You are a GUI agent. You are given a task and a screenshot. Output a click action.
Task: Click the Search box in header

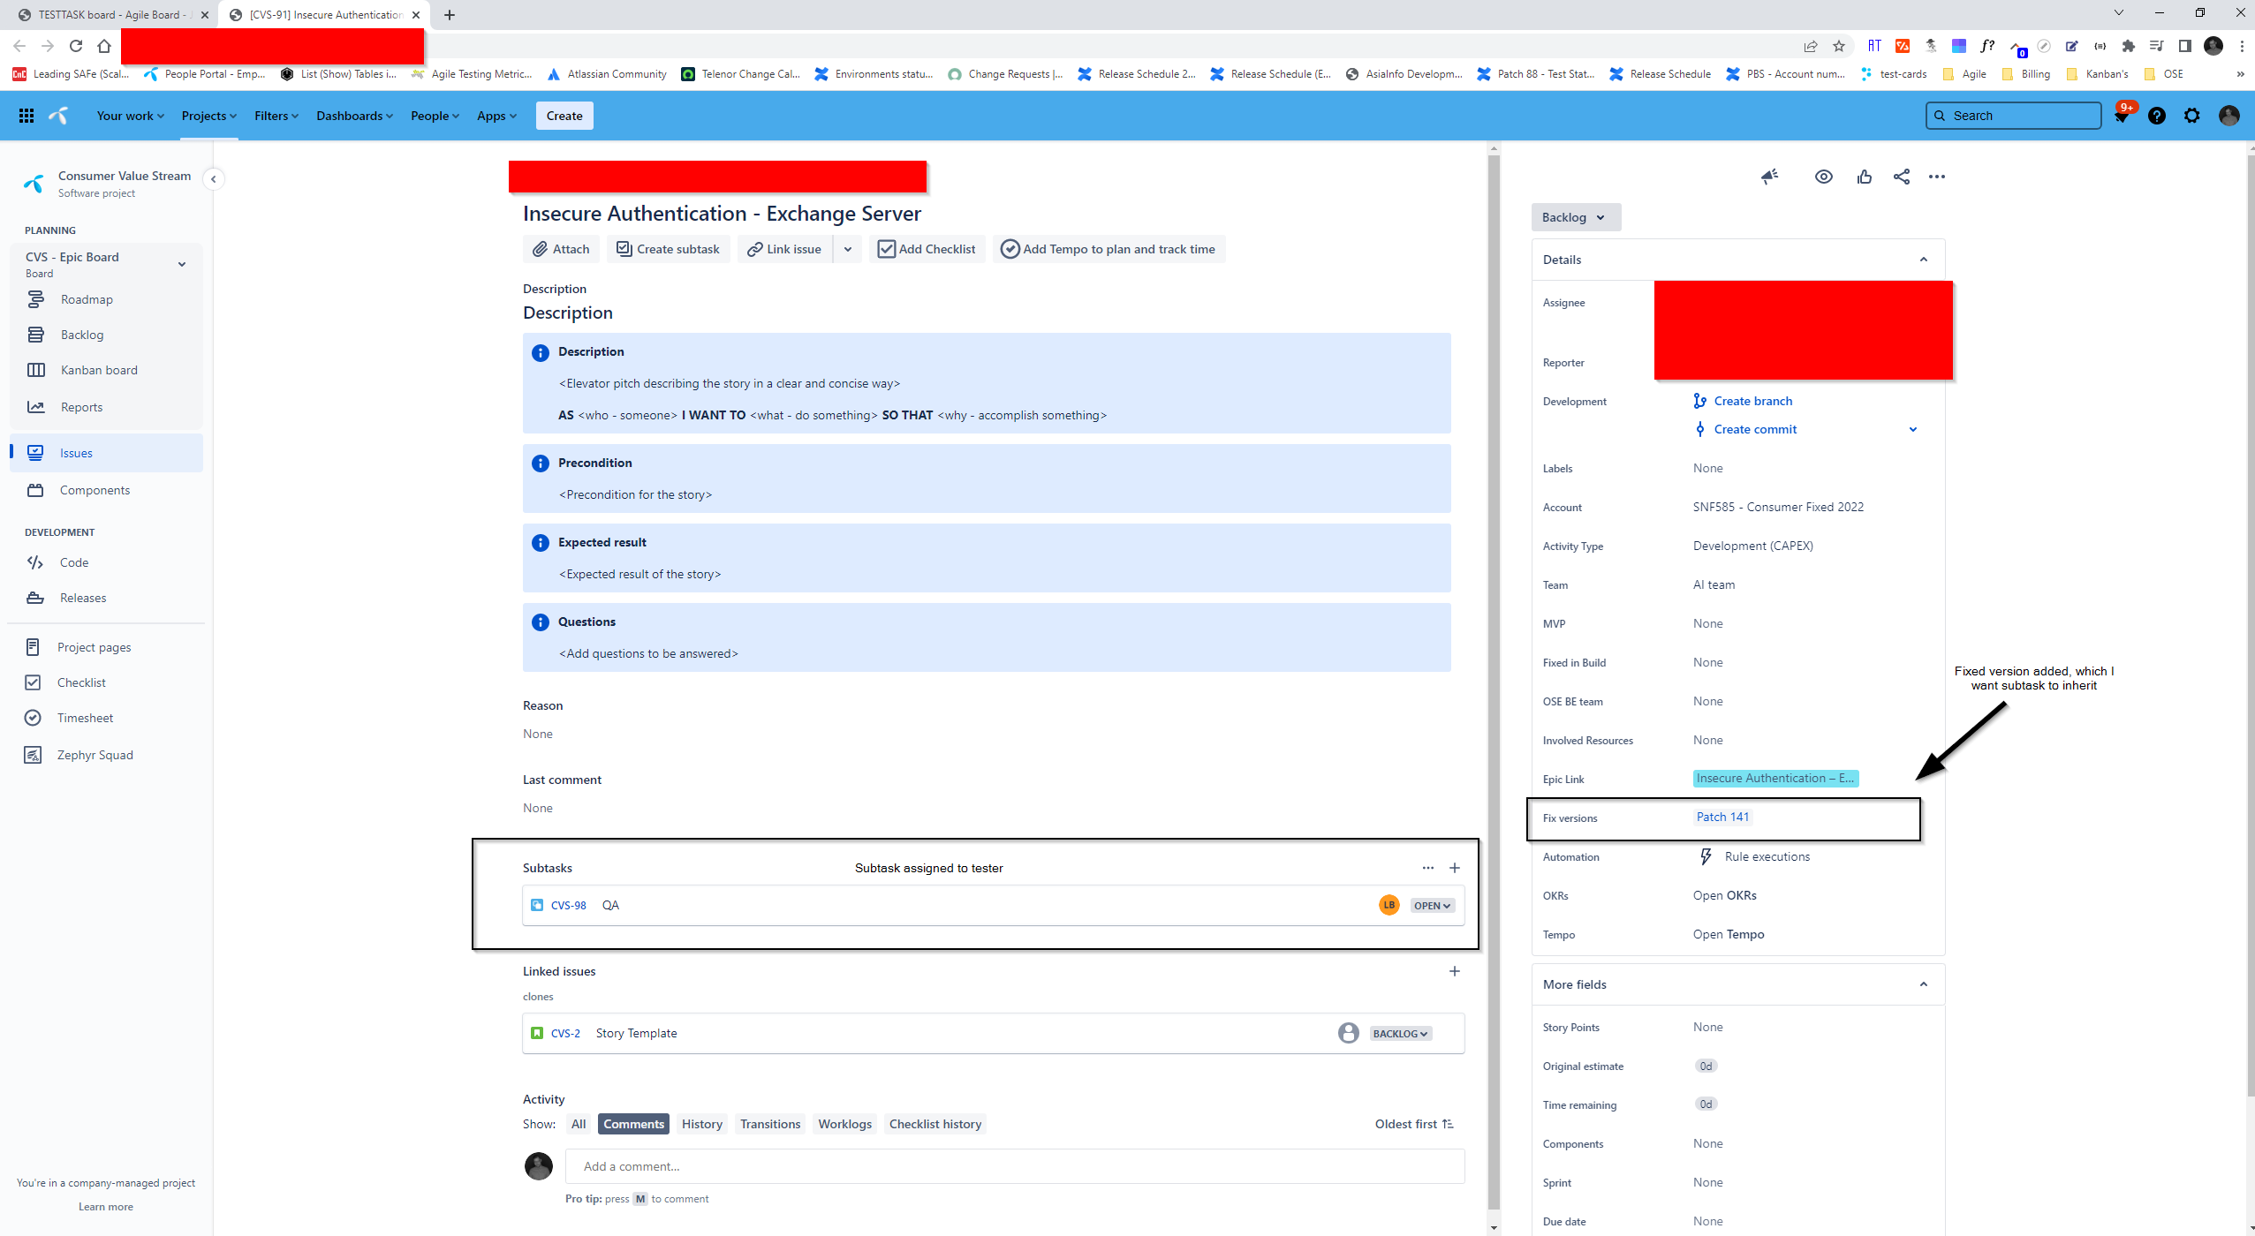coord(2013,116)
